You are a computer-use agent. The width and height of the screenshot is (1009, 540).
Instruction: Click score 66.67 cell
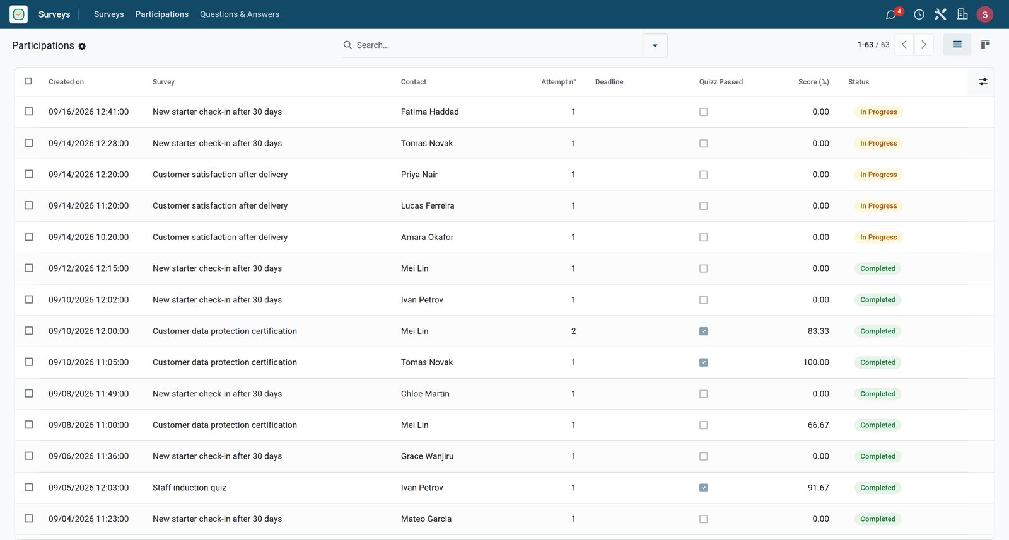coord(818,425)
